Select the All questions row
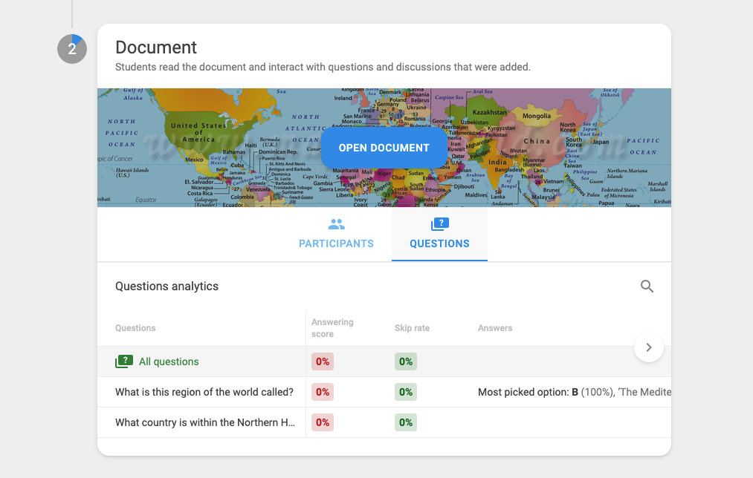The height and width of the screenshot is (478, 753). point(384,361)
